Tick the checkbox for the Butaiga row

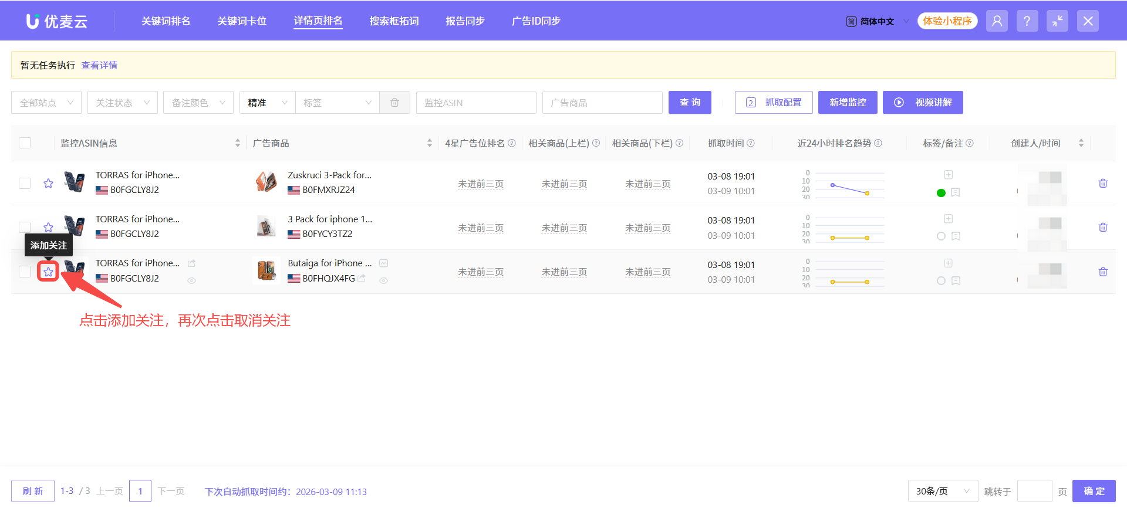click(25, 272)
